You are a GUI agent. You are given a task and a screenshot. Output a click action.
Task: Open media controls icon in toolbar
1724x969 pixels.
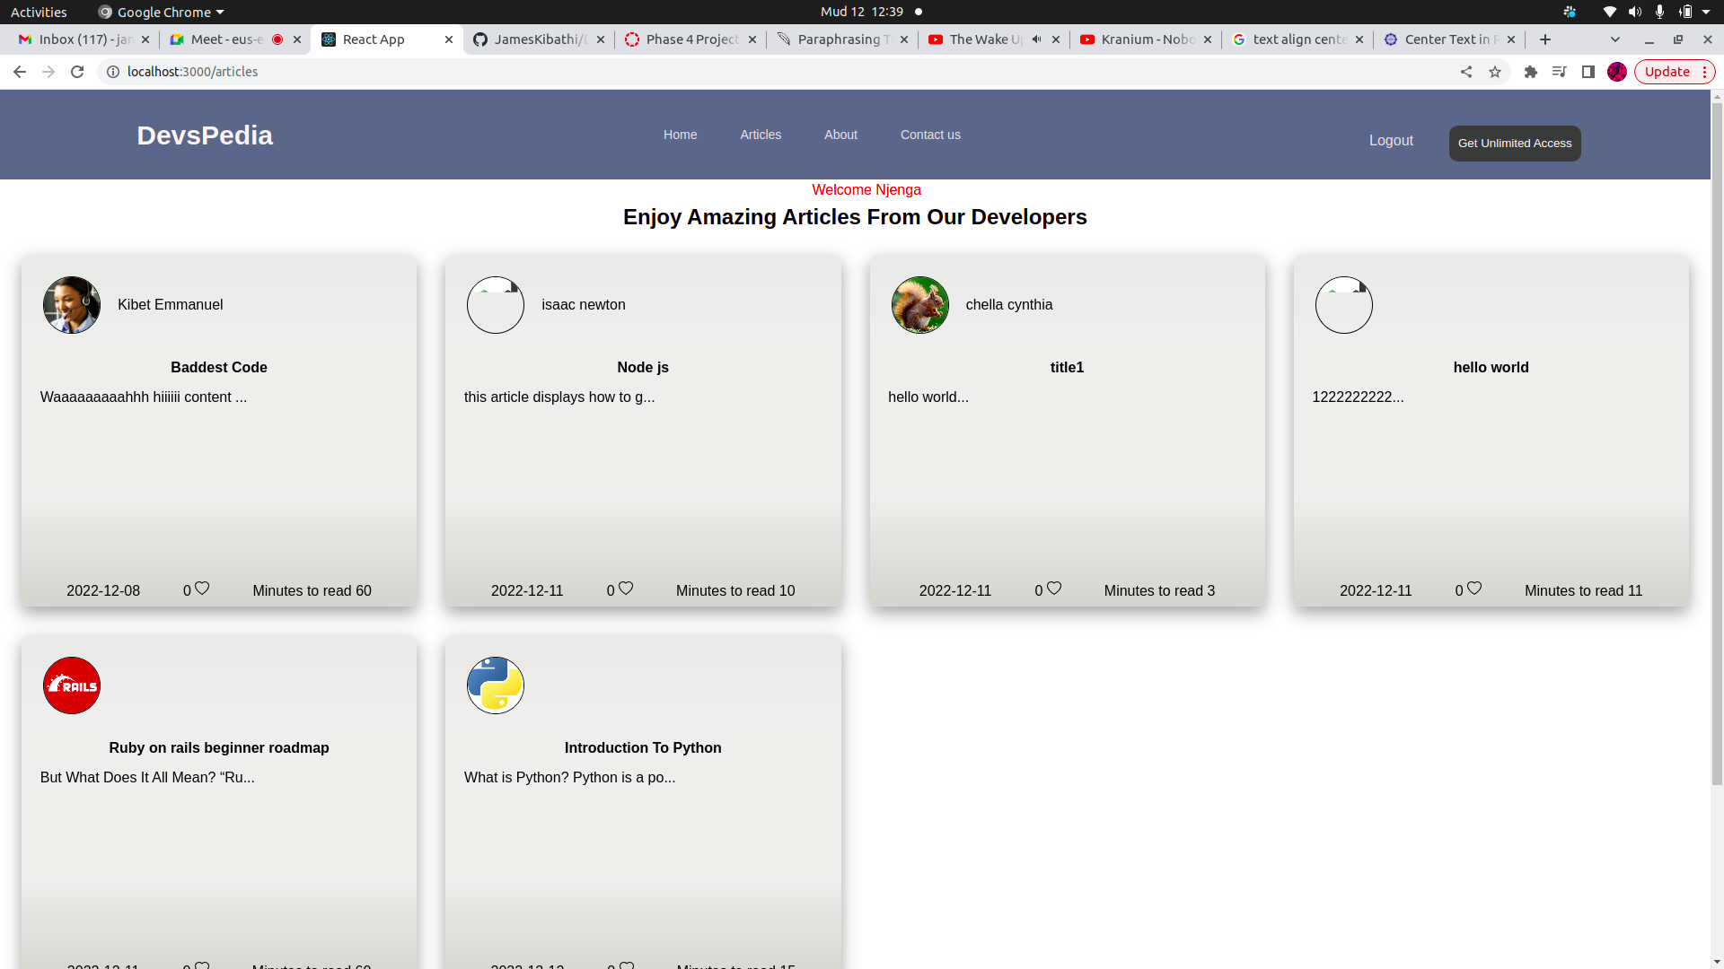click(x=1560, y=72)
